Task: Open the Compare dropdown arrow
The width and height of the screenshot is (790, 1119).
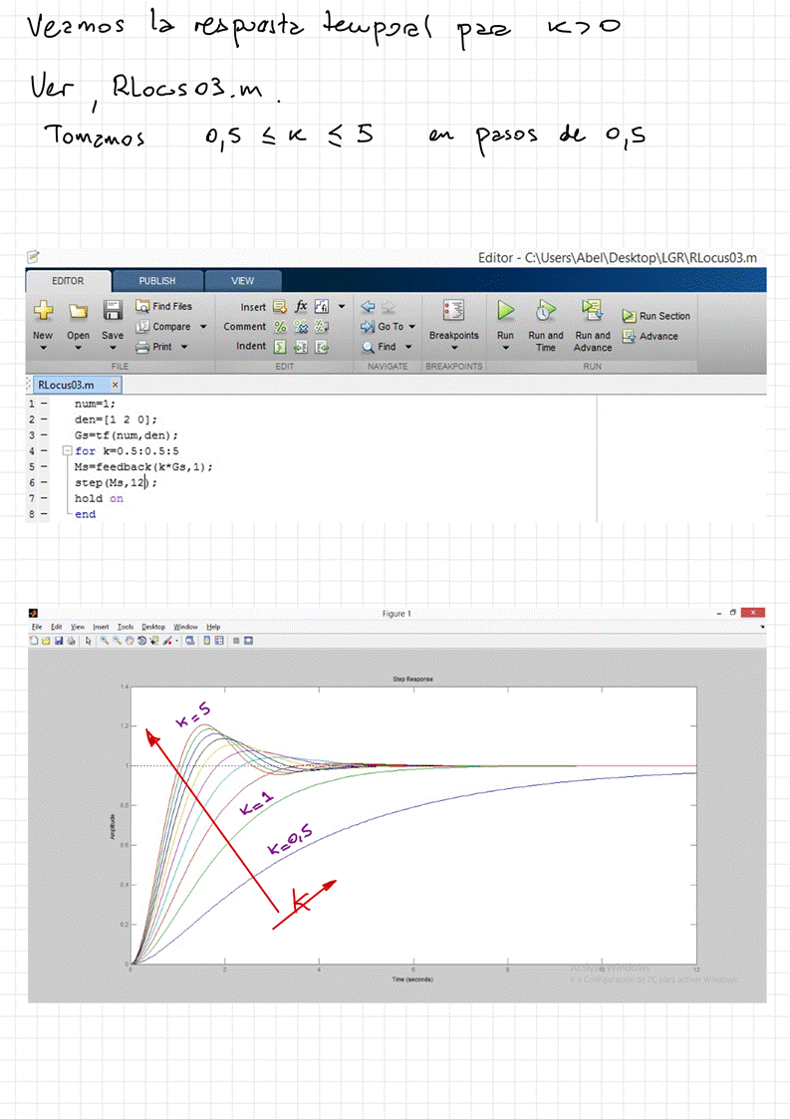Action: coord(203,327)
